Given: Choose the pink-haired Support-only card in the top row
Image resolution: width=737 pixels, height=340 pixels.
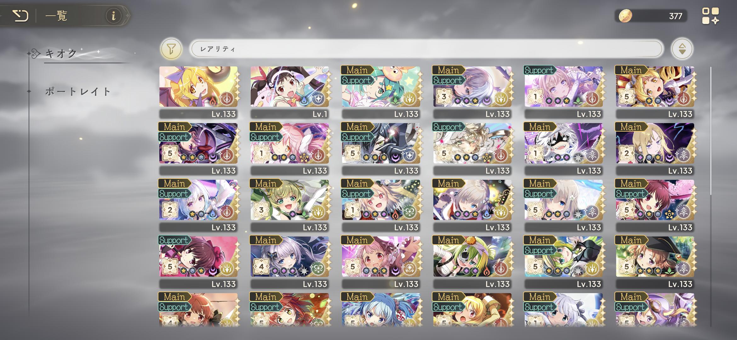Looking at the screenshot, I should 564,92.
